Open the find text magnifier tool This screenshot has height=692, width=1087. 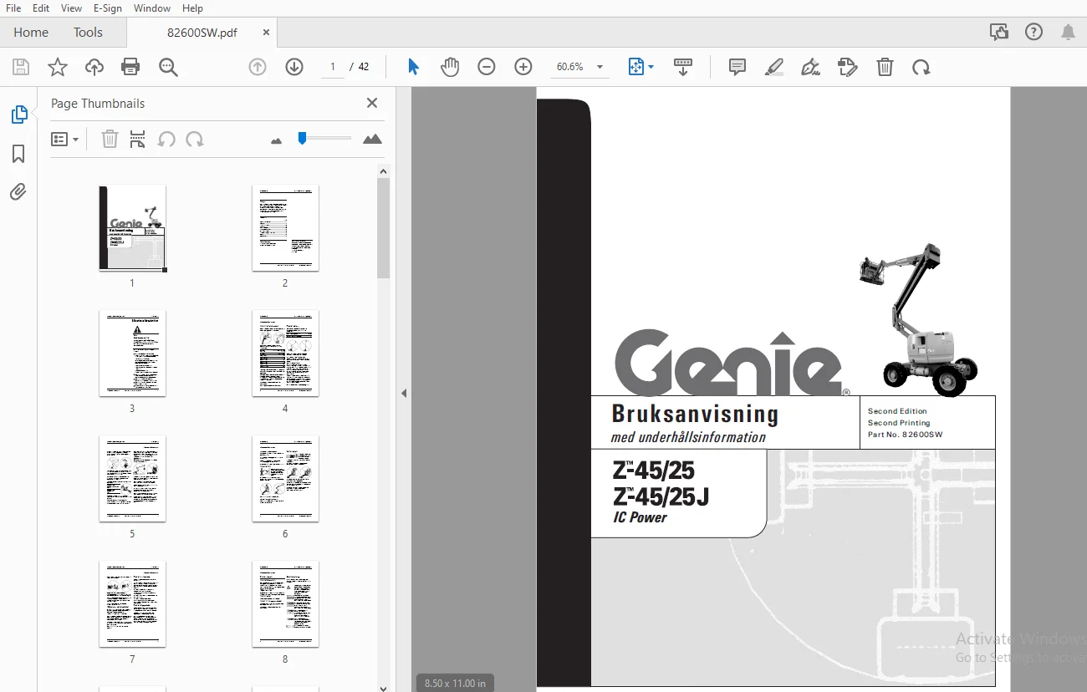(168, 67)
